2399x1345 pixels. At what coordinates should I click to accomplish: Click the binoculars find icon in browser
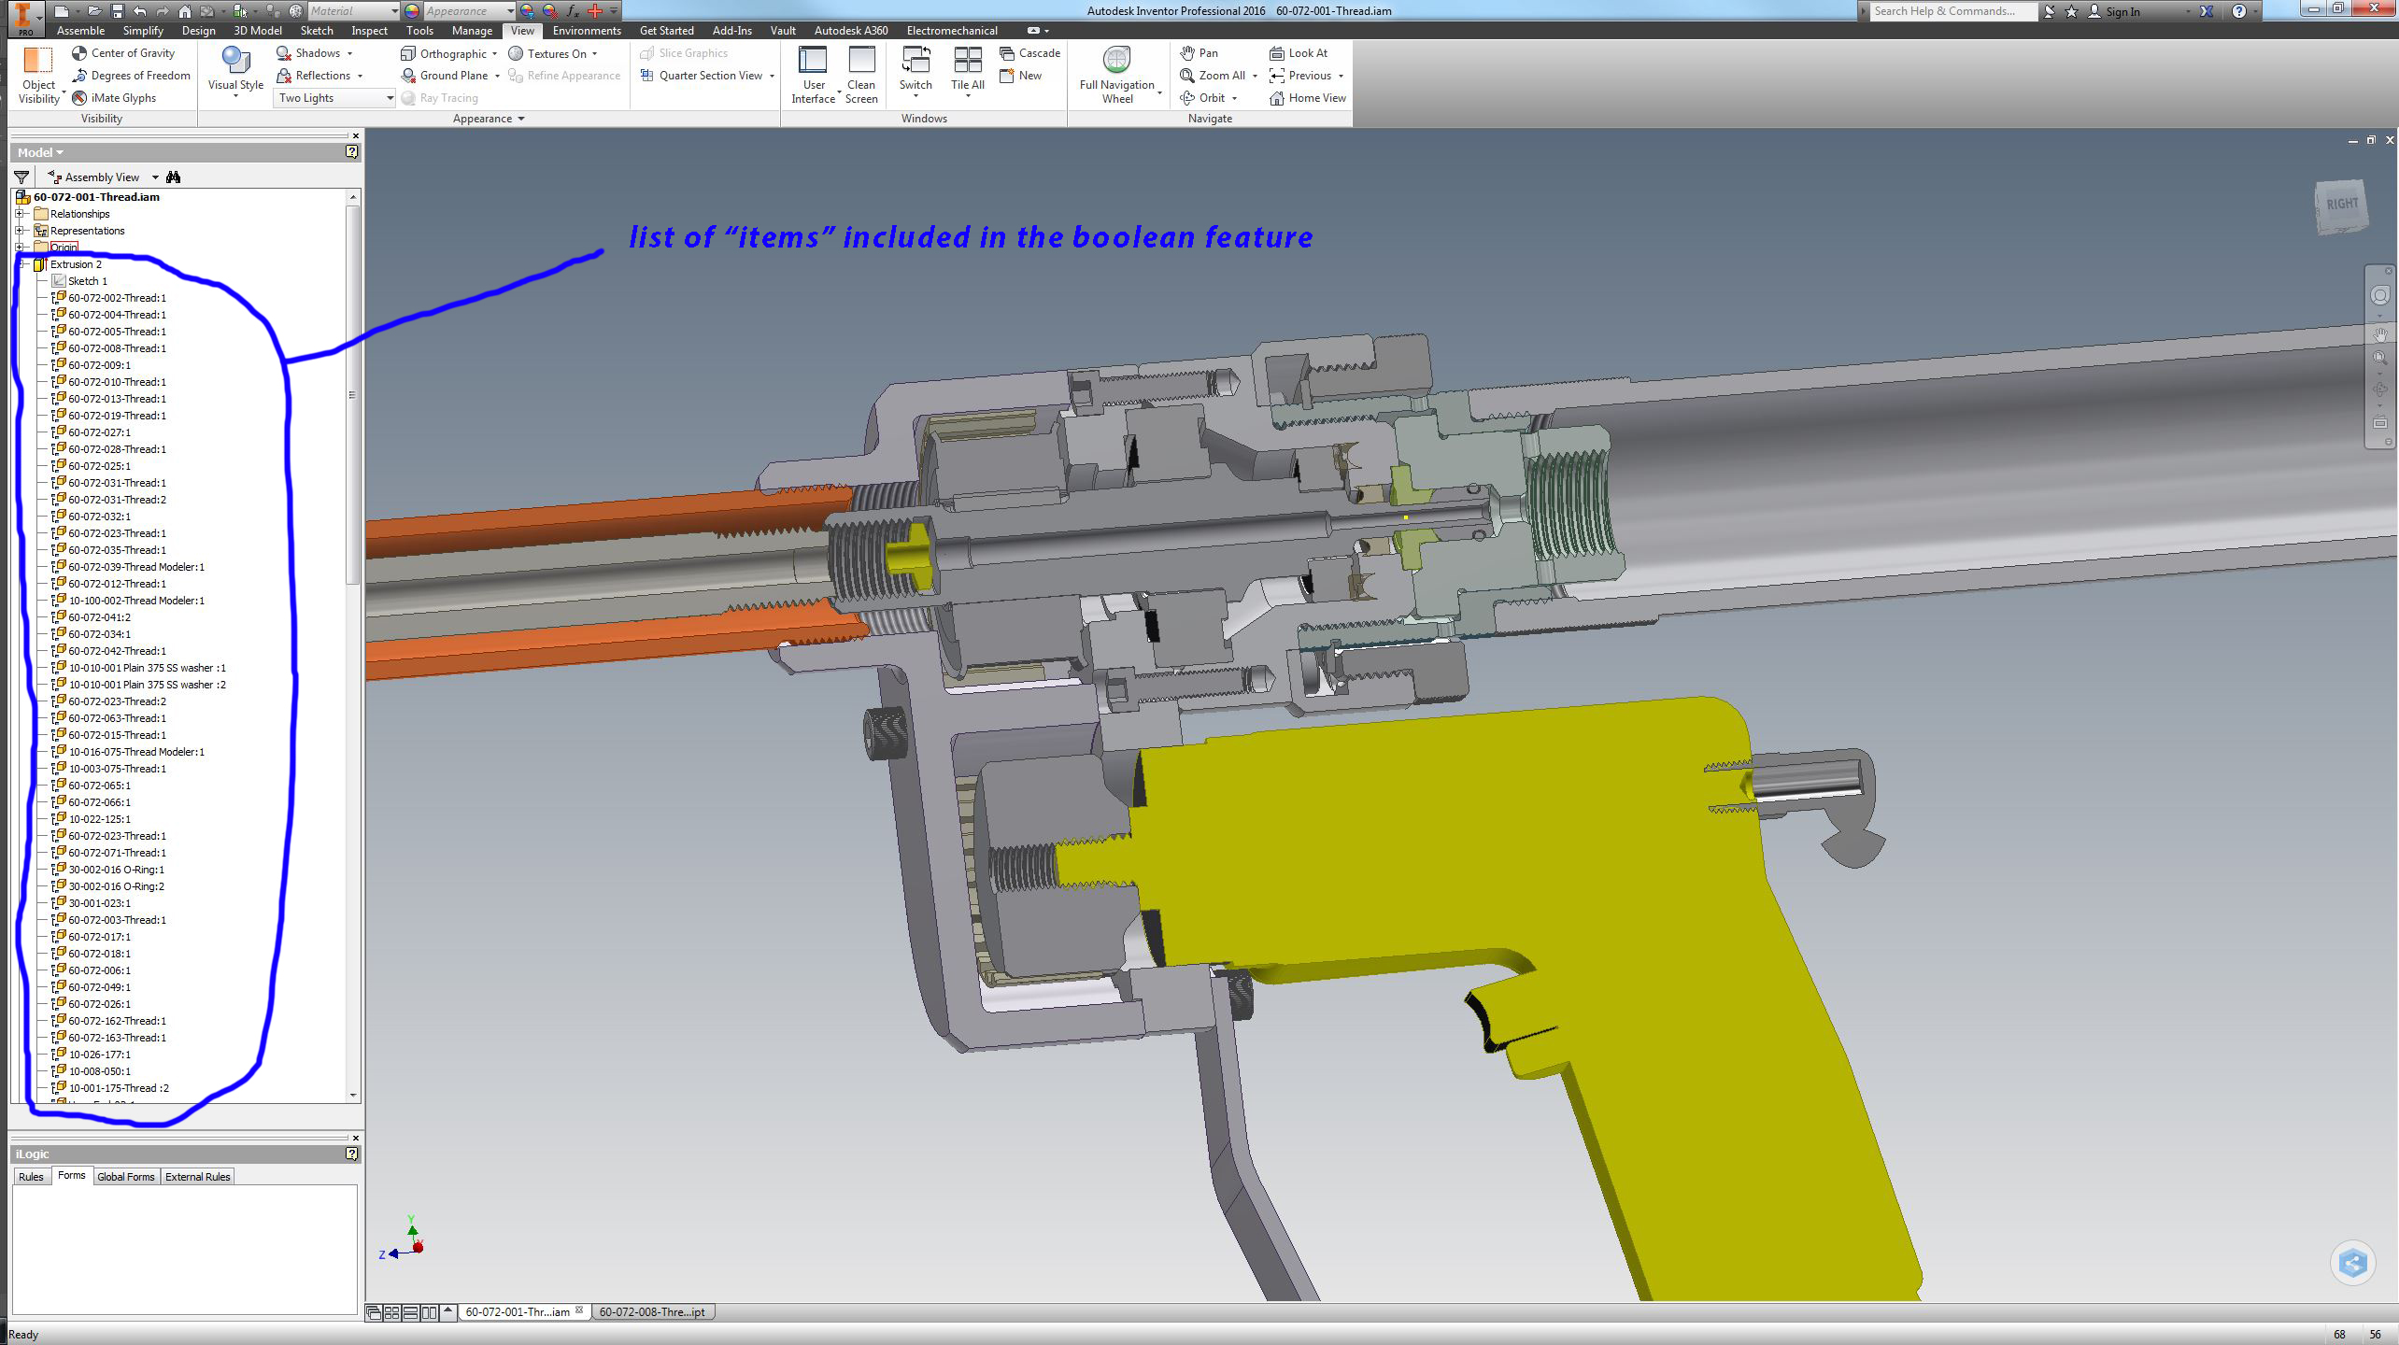(173, 177)
